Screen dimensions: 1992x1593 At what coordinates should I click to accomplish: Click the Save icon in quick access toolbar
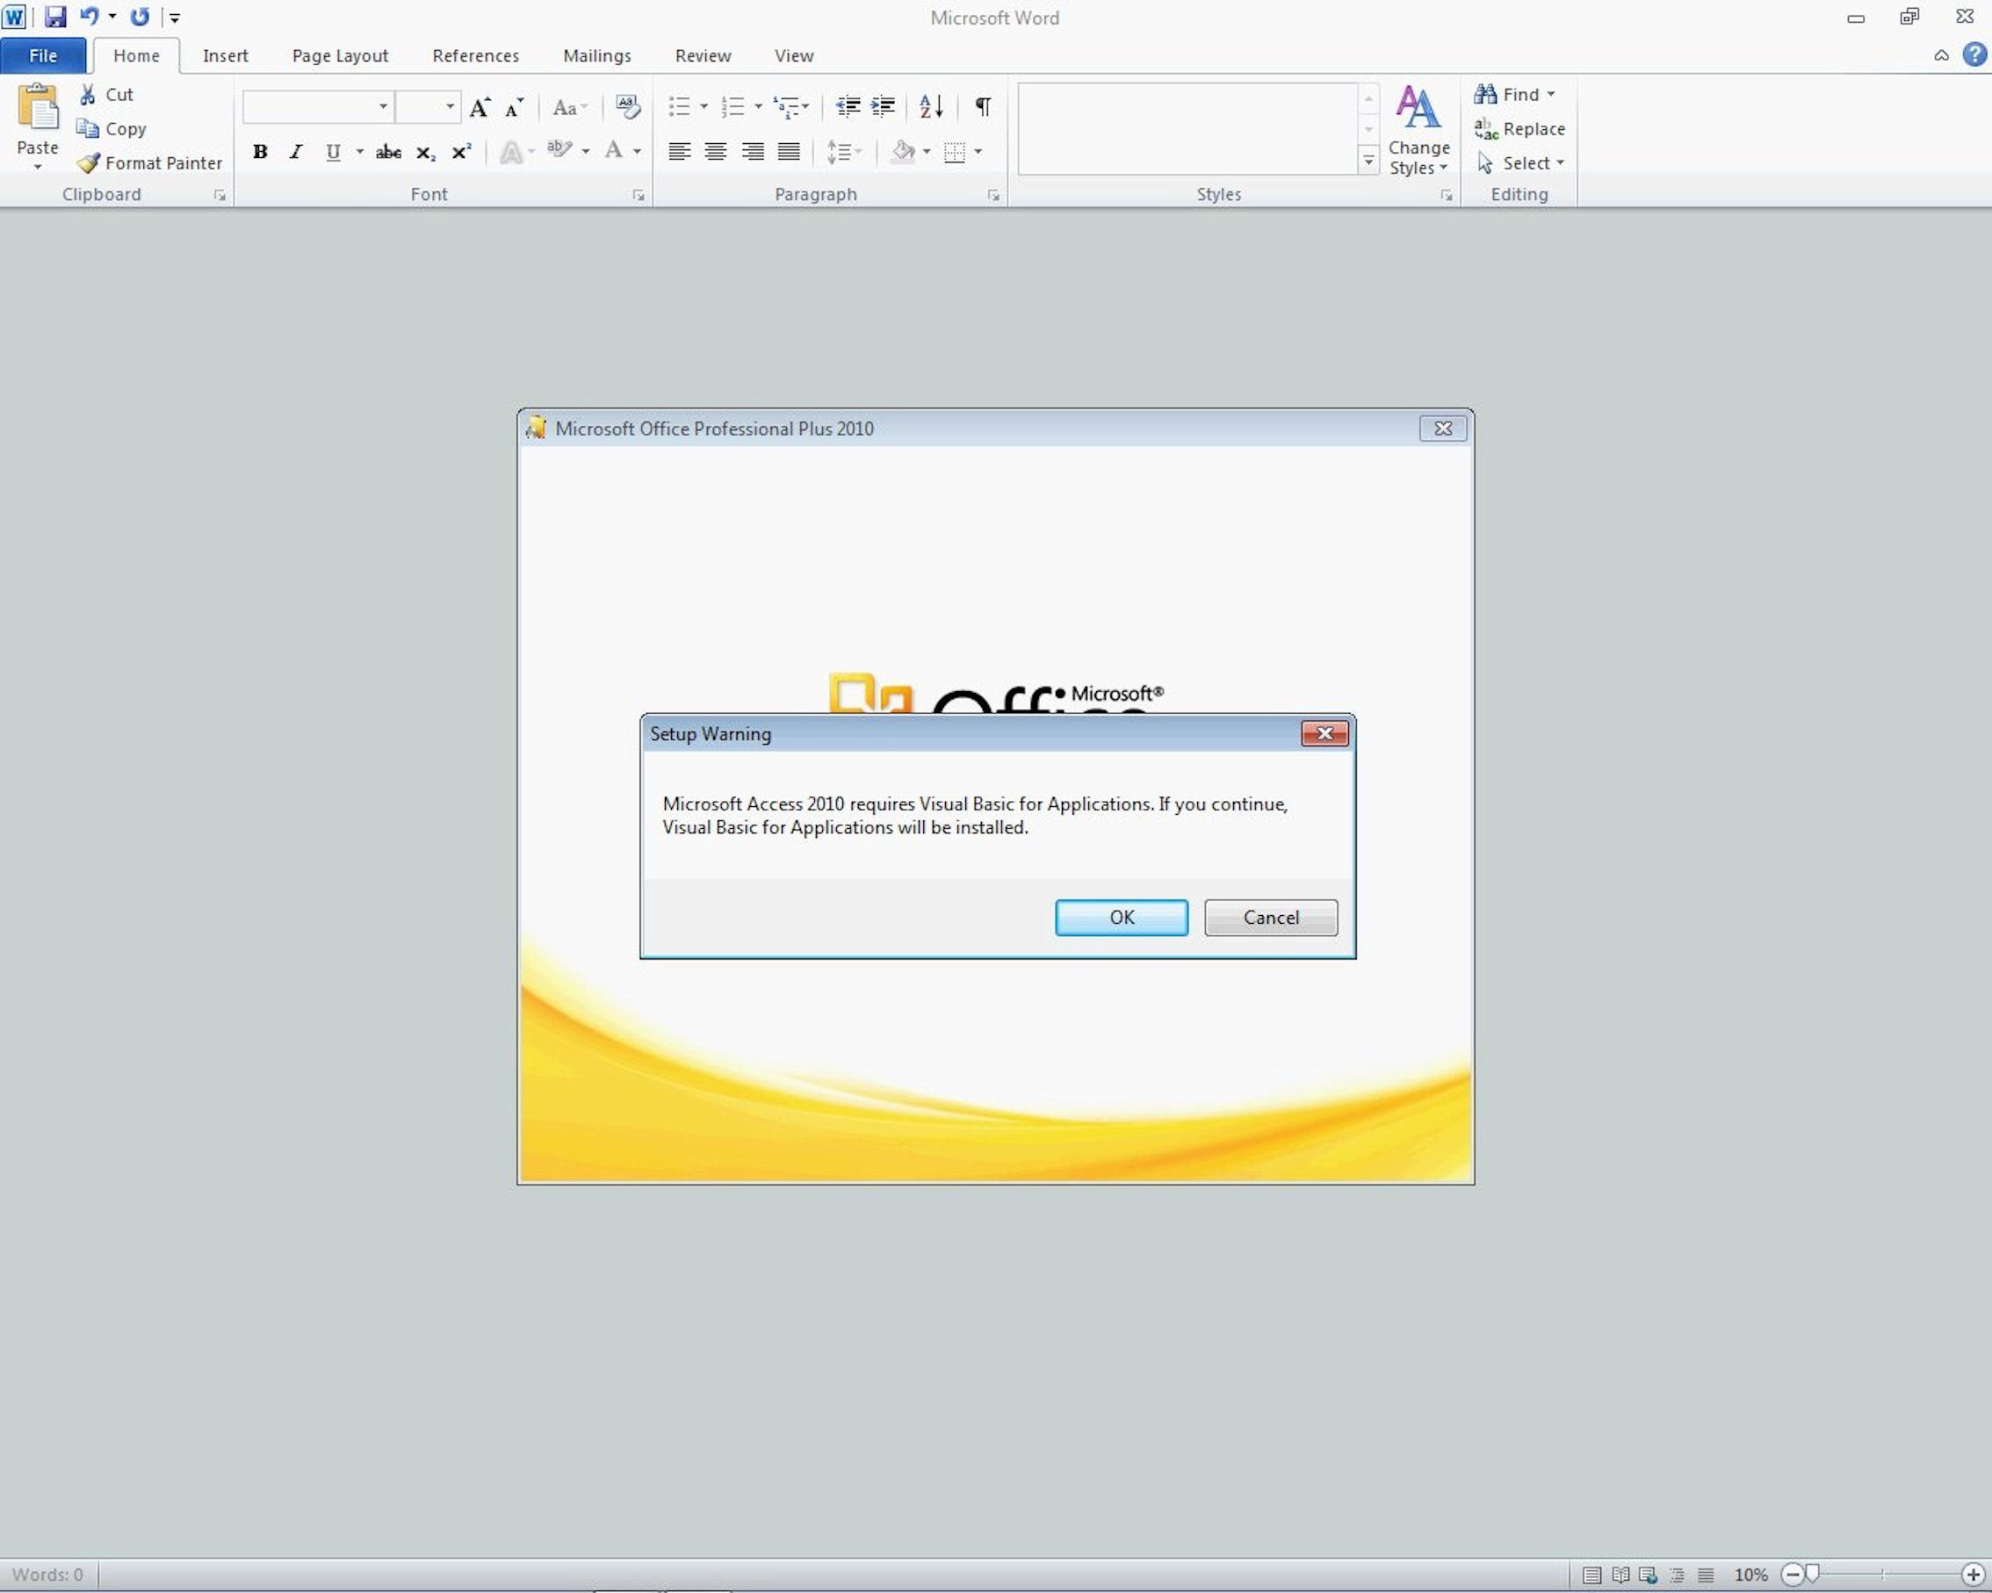55,17
